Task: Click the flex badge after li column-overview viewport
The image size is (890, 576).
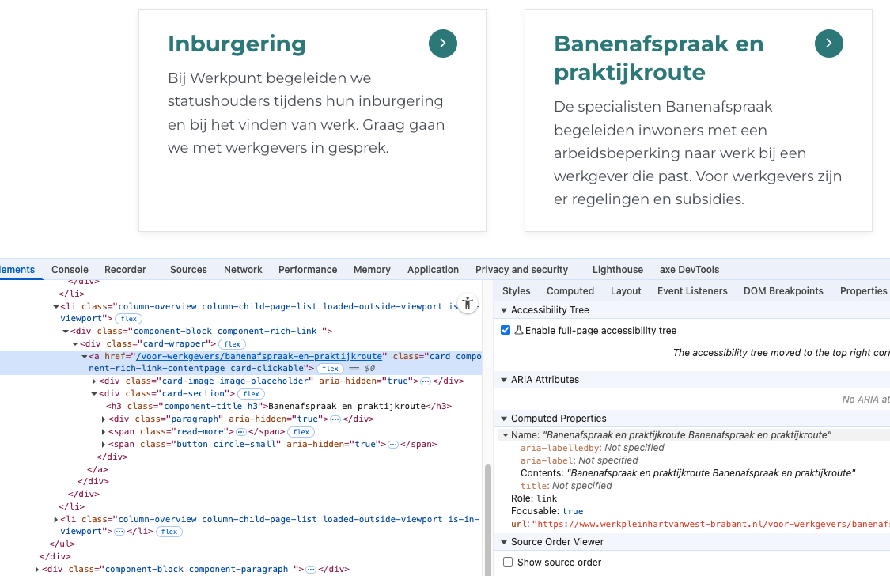Action: pos(129,319)
